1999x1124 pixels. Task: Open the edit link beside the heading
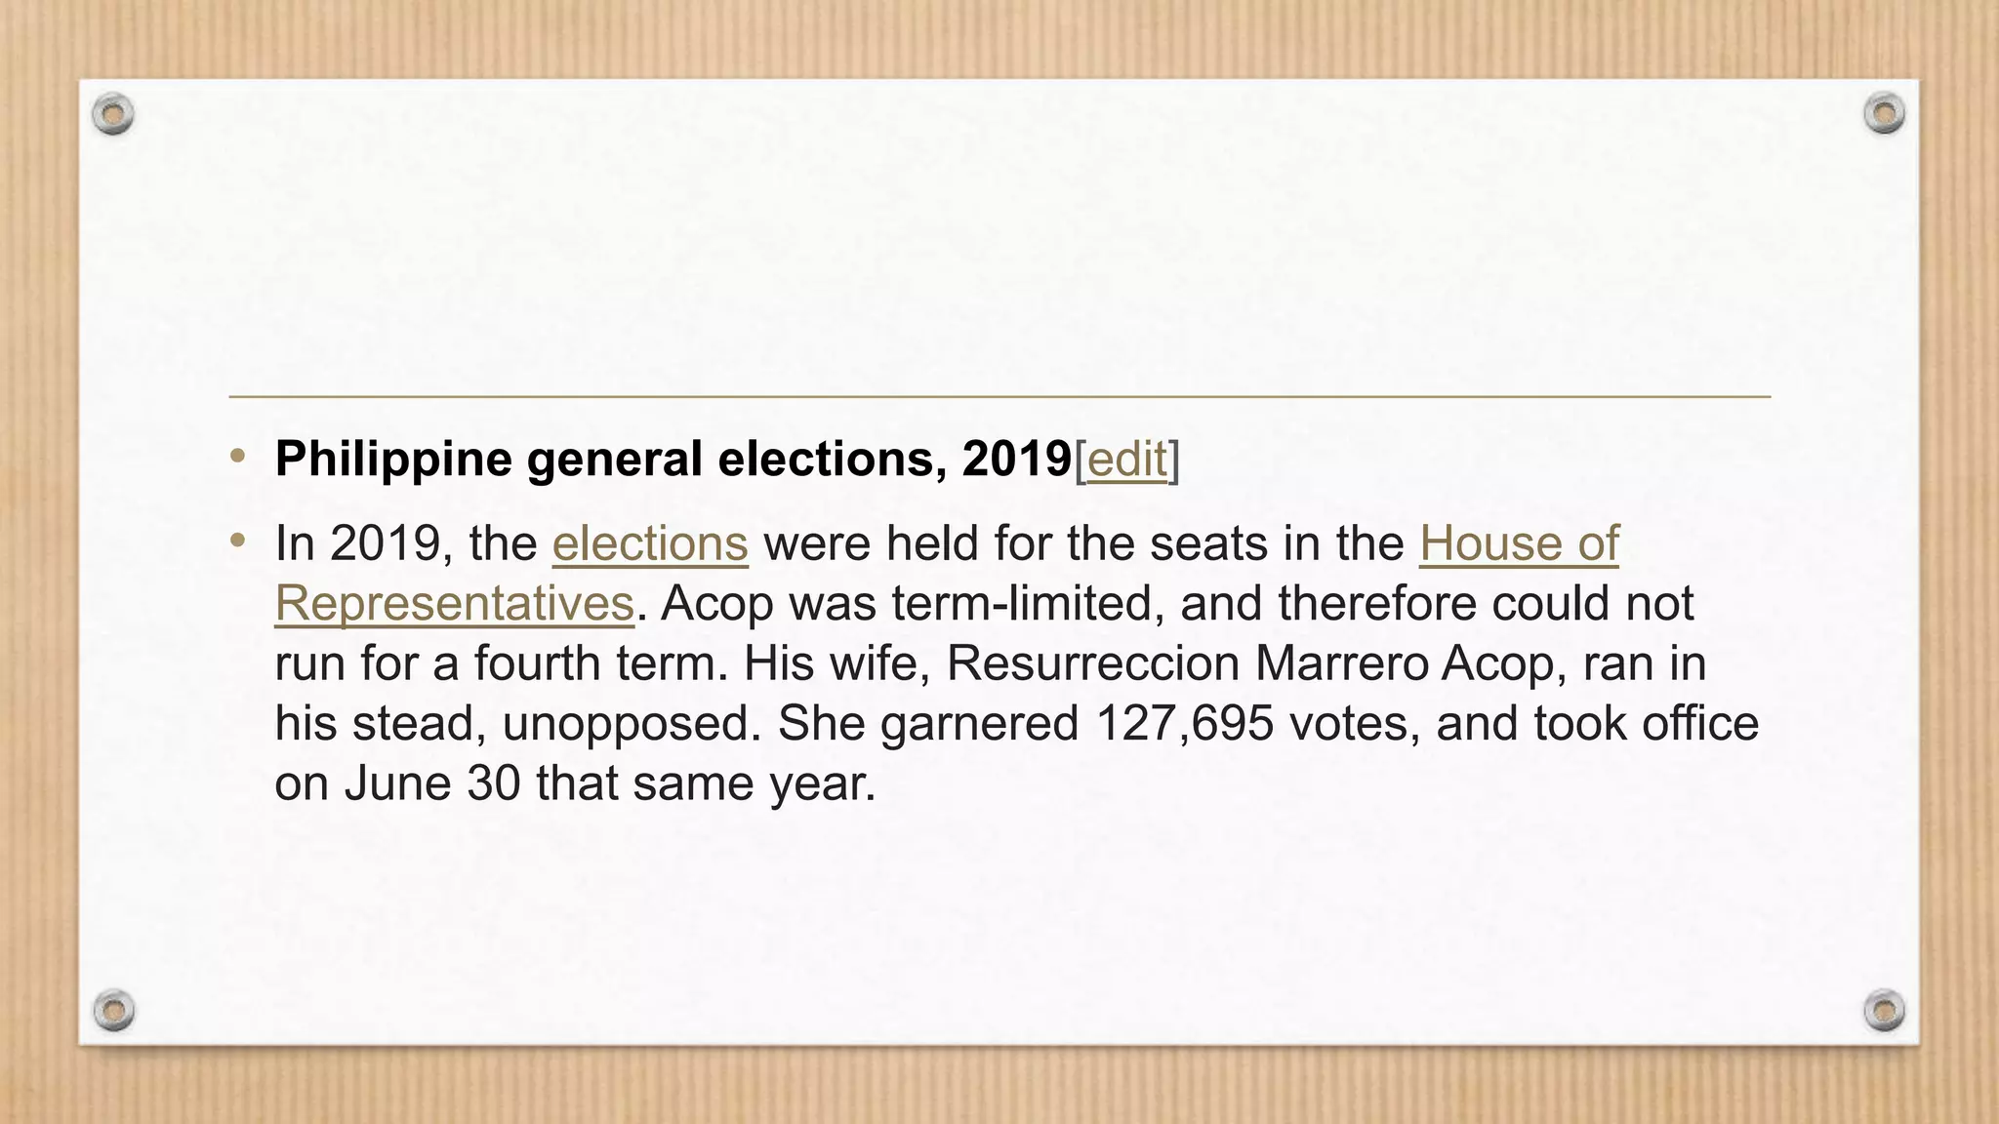[x=1127, y=459]
